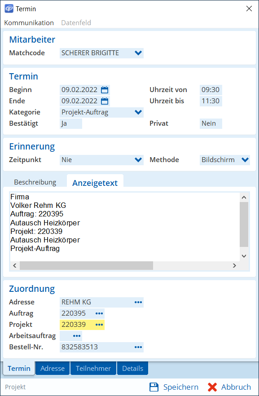Toggle the Bestätigt Ja field

tap(70, 123)
